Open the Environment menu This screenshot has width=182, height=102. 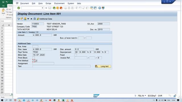click(59, 3)
